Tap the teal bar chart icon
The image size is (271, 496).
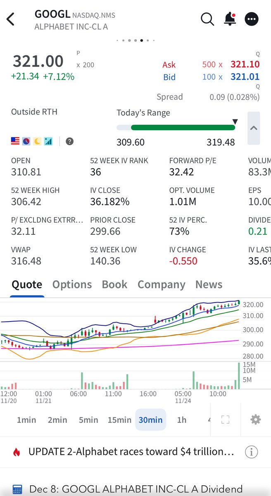tap(48, 141)
